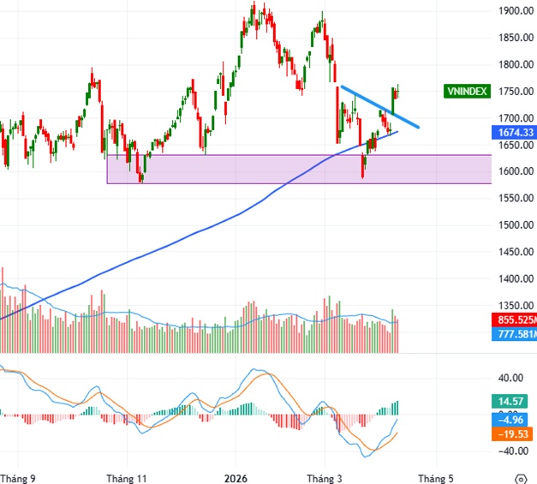This screenshot has height=484, width=537.
Task: Select the green 14.57 histogram value label
Action: pyautogui.click(x=514, y=401)
